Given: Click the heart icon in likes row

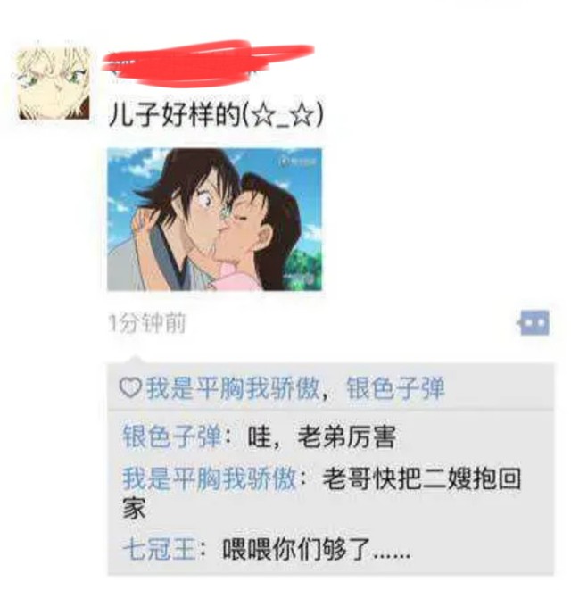Looking at the screenshot, I should coord(130,387).
